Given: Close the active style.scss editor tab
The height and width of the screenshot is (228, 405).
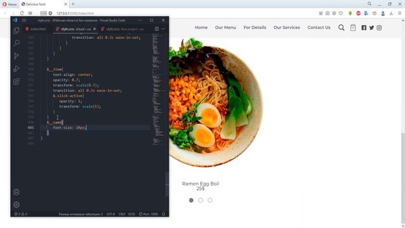Looking at the screenshot, I should (x=94, y=29).
